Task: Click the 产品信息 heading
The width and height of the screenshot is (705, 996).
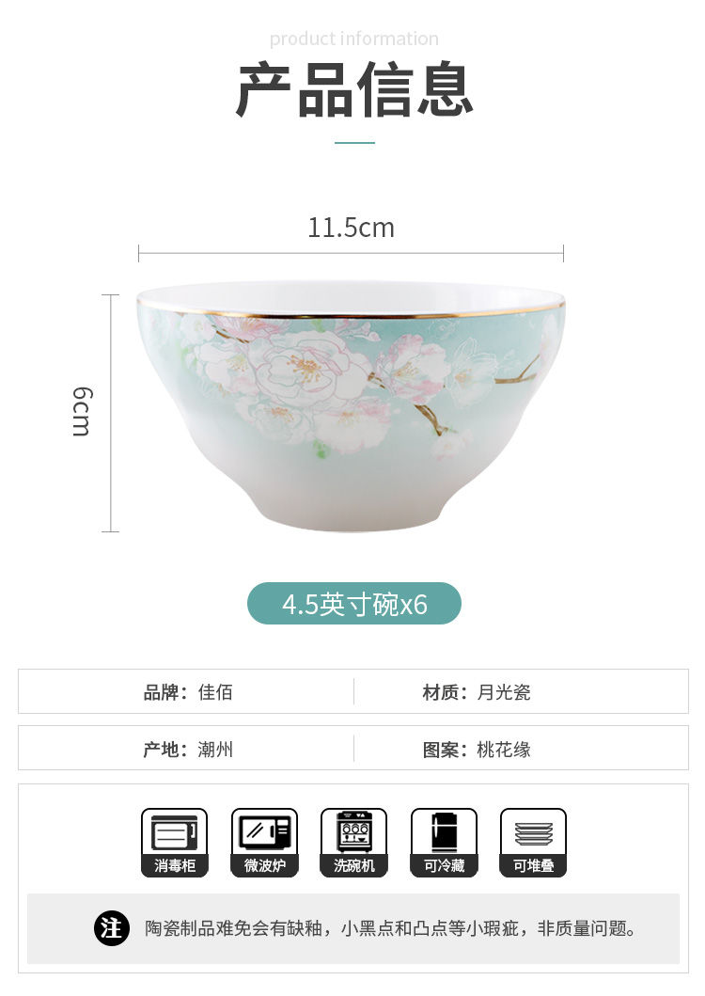Action: point(353,89)
